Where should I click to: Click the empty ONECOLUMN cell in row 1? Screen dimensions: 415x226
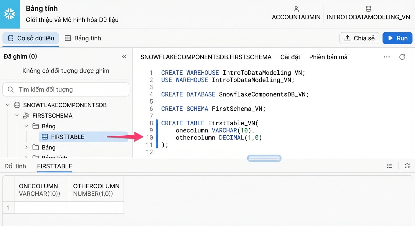(x=42, y=207)
